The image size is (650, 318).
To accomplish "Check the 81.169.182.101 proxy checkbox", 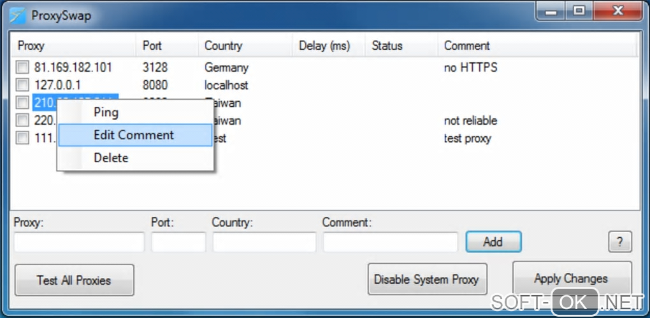I will pyautogui.click(x=22, y=67).
